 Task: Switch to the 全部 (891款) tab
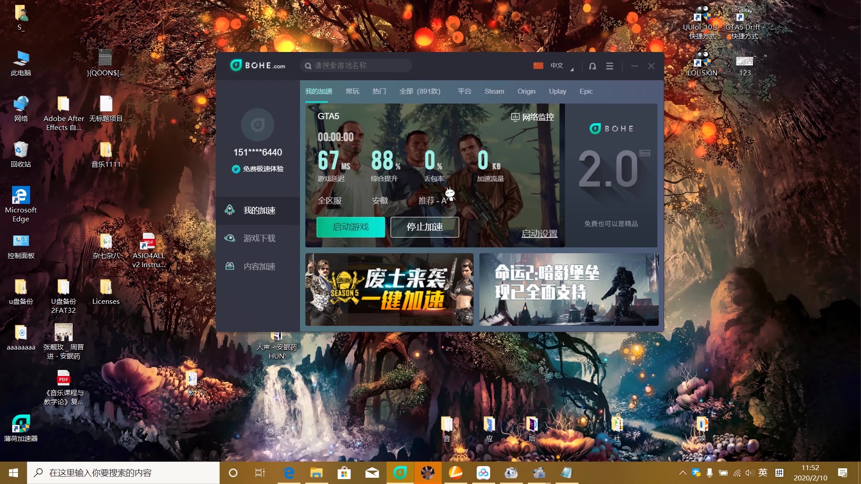tap(420, 91)
